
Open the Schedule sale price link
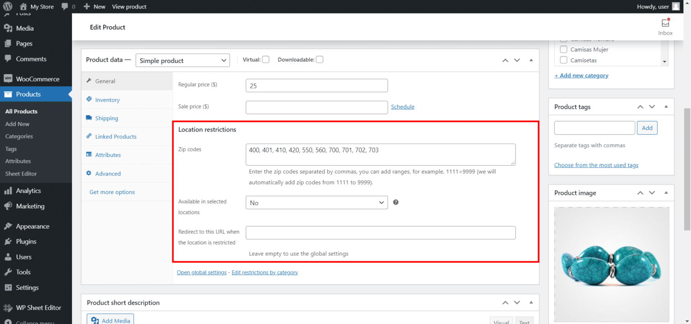[x=403, y=107]
